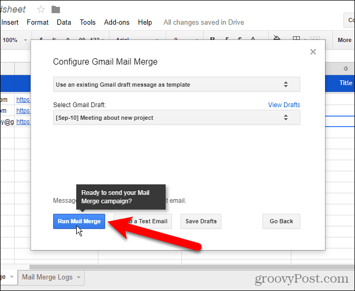Open the Data menu

[64, 23]
